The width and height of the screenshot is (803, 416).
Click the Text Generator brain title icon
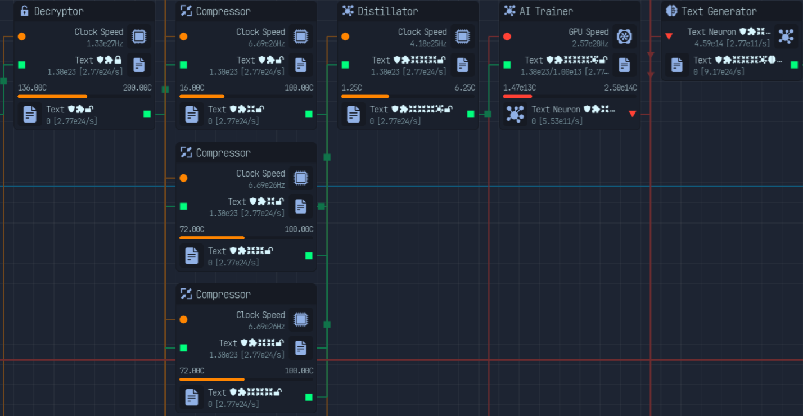tap(671, 11)
